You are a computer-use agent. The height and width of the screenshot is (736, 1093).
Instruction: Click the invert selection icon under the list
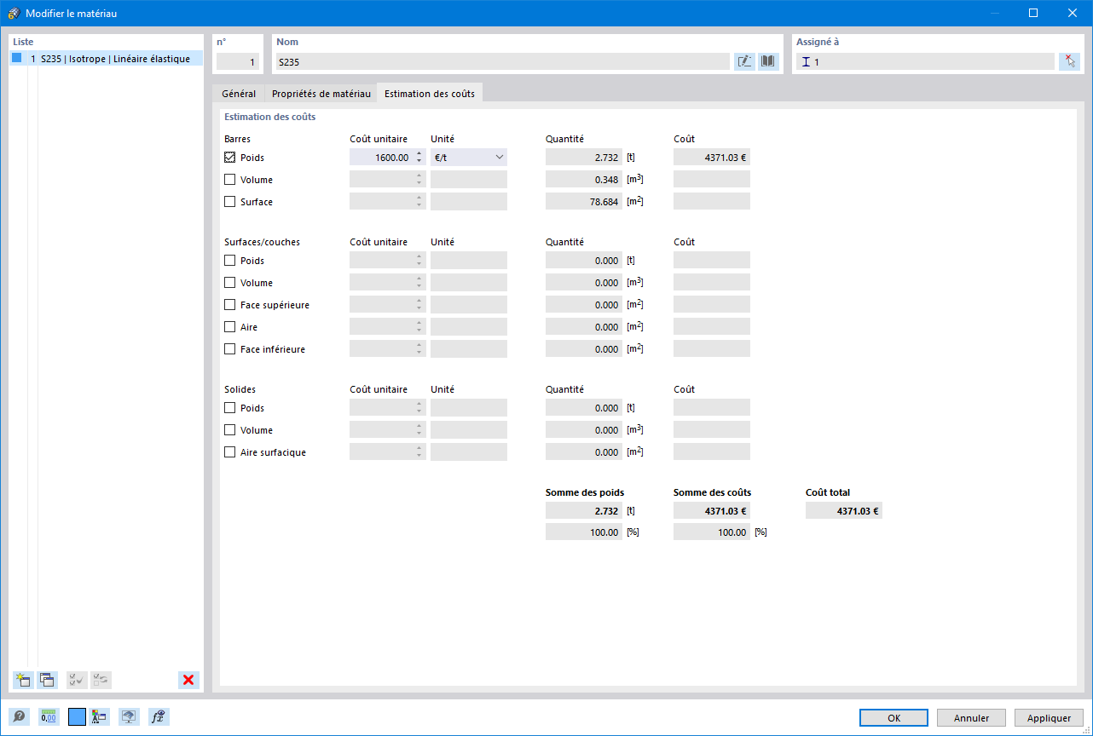coord(101,680)
